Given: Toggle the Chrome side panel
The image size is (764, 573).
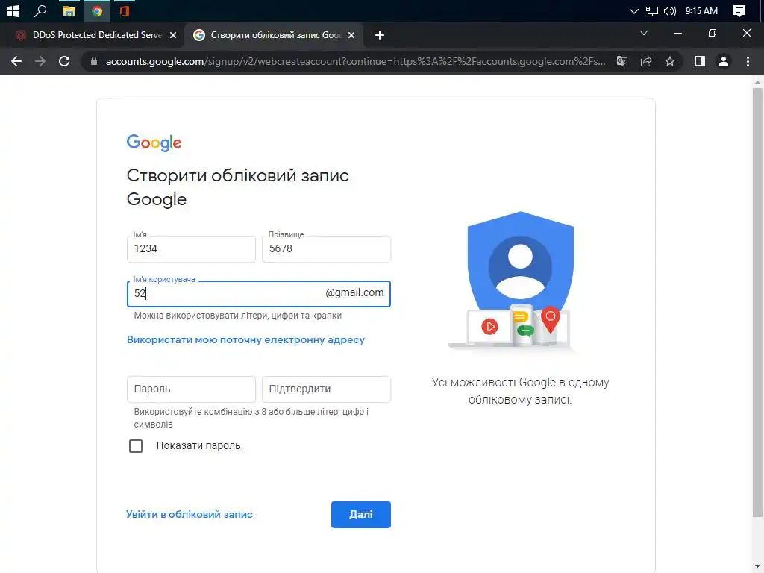Looking at the screenshot, I should pos(700,61).
